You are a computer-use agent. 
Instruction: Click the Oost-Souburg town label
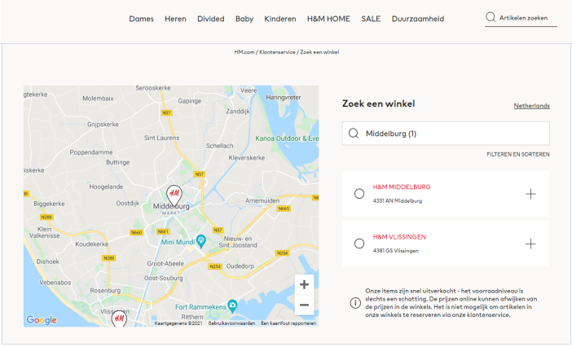coord(164,278)
